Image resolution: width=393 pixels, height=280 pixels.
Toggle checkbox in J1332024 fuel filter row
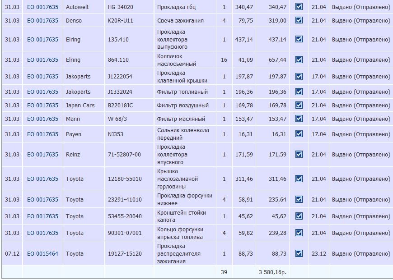click(299, 92)
